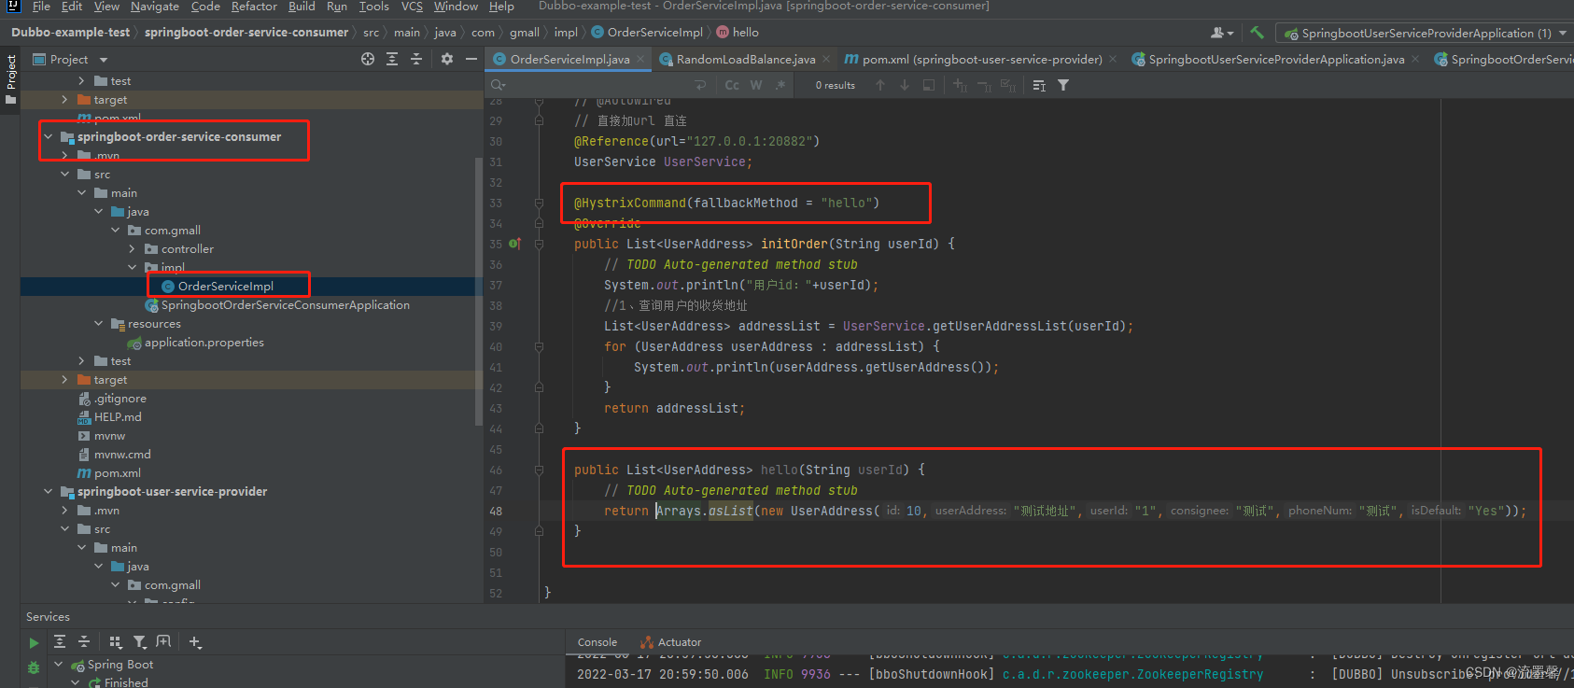Open the Actuator tab

click(x=670, y=642)
